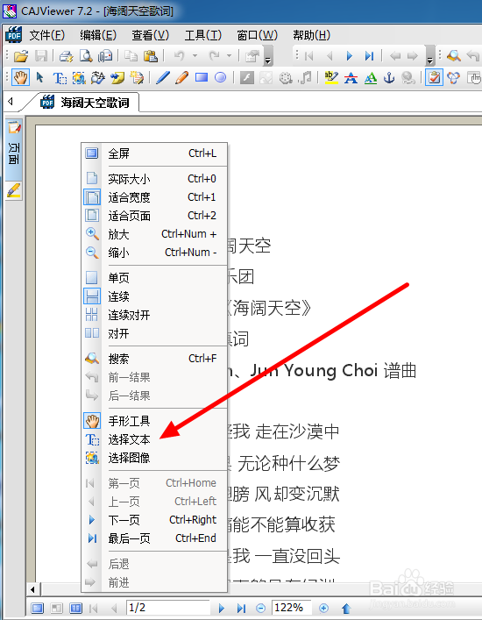Screen dimensions: 482x620
Task: Select the Ellipse shape tool
Action: 221,77
